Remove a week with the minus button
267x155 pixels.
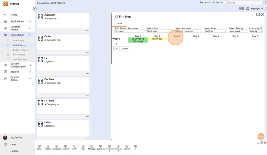pyautogui.click(x=124, y=44)
